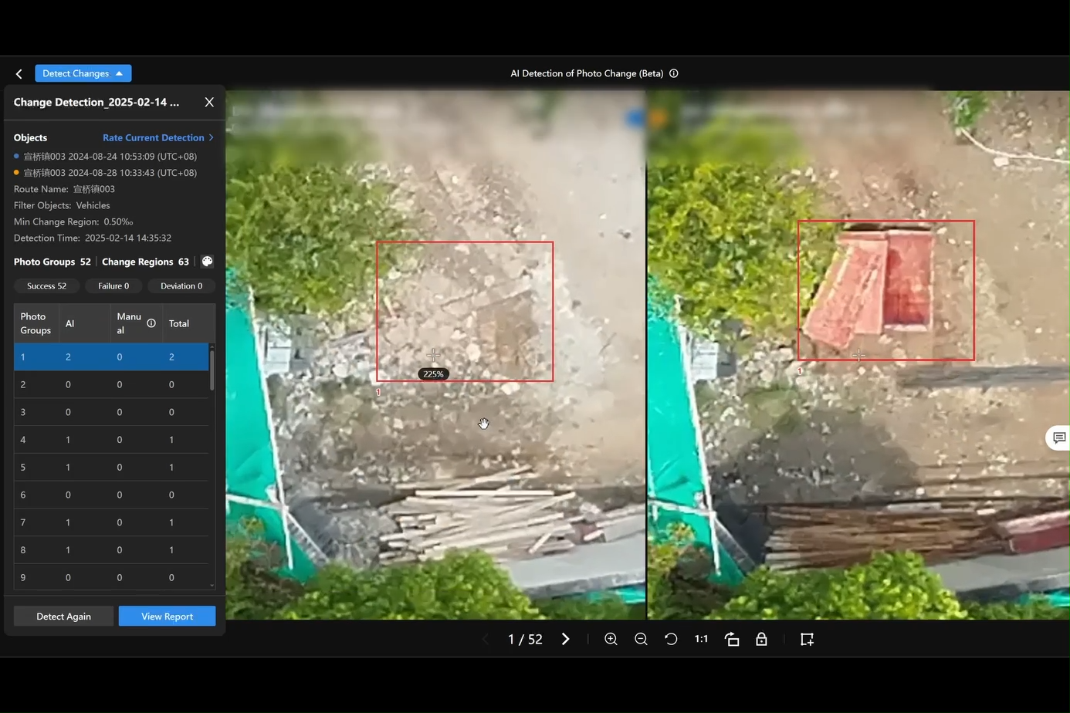Open the comments panel icon
The height and width of the screenshot is (713, 1070).
tap(1059, 438)
